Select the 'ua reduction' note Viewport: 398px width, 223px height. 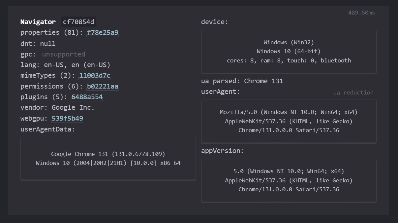(353, 93)
